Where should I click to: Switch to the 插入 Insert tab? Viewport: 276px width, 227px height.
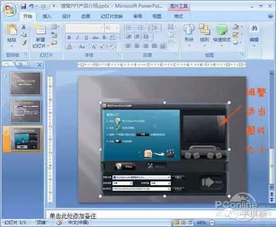pos(47,17)
